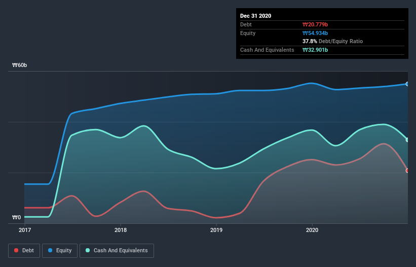Click the 2018 x-axis label

121,230
